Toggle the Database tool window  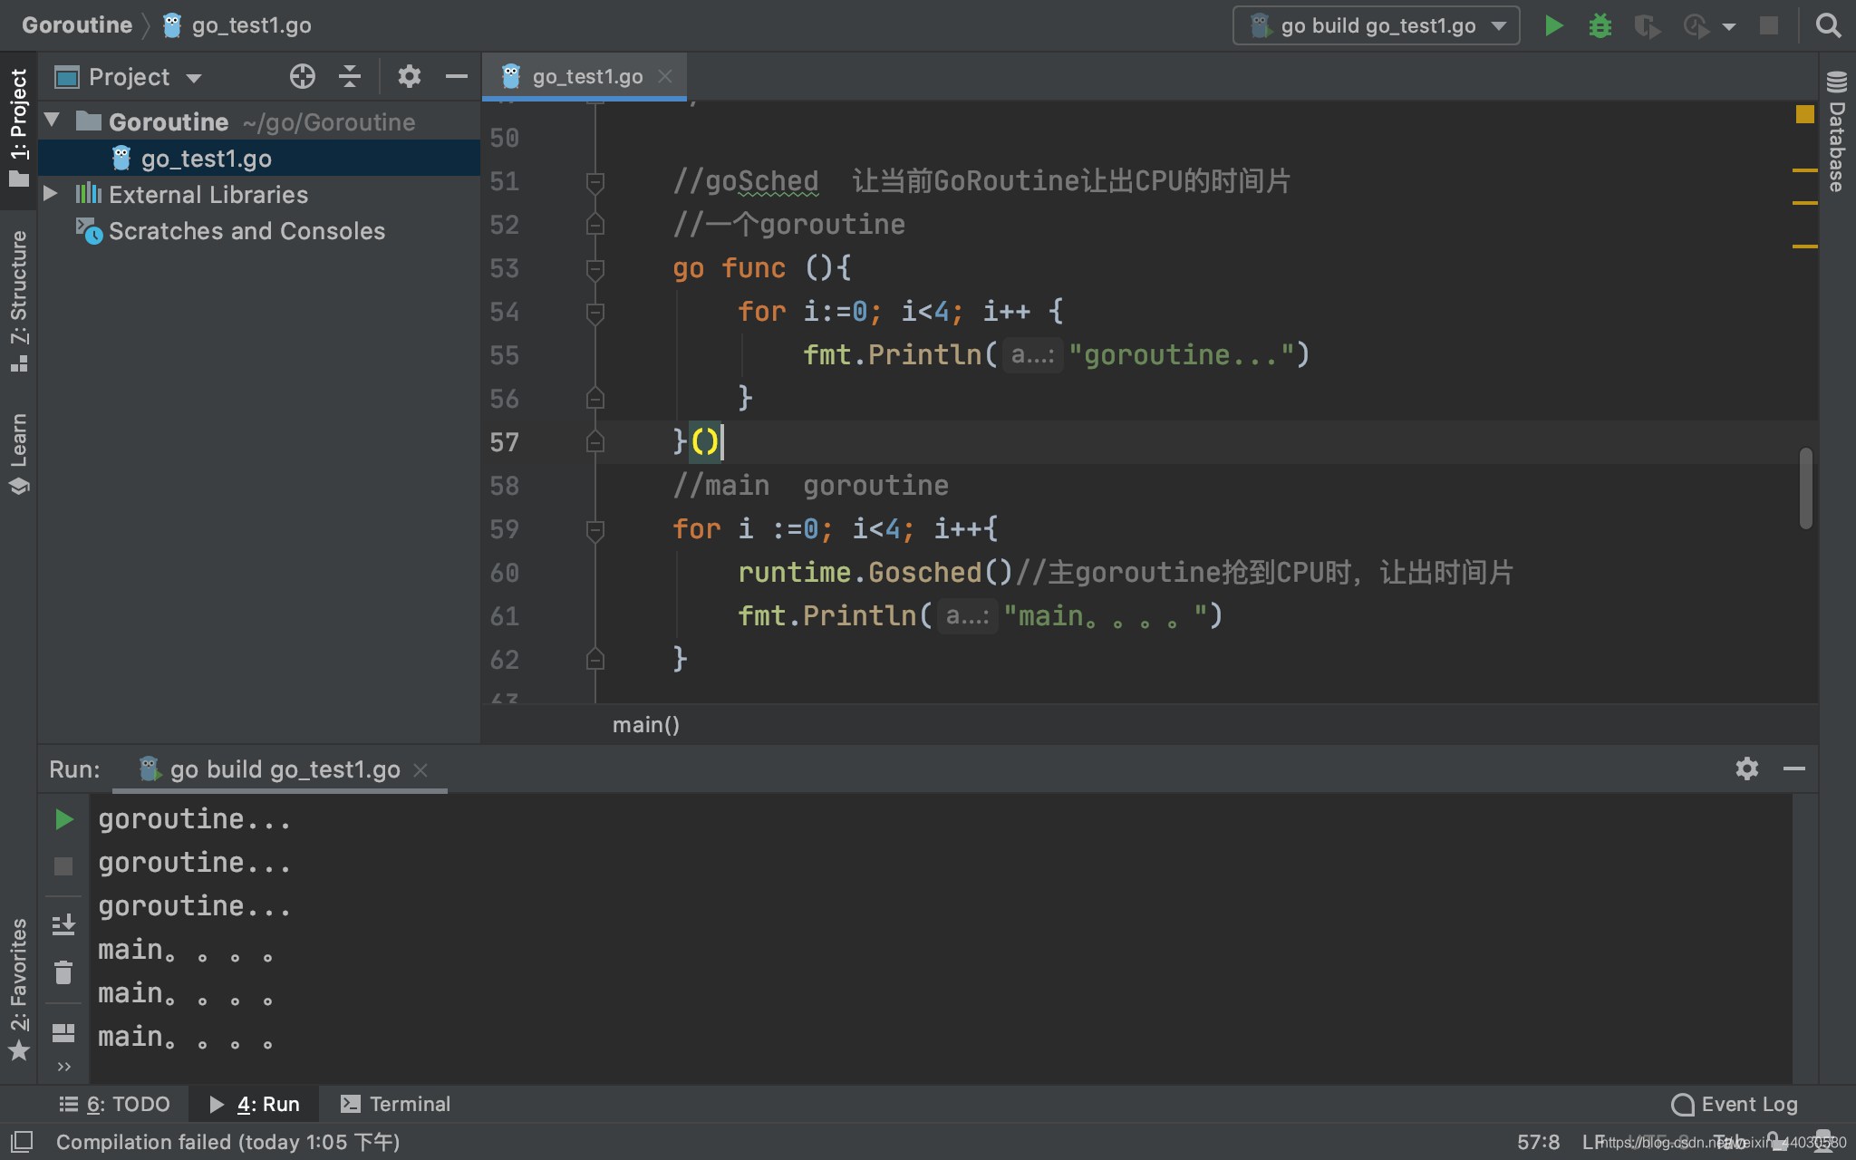[x=1837, y=131]
